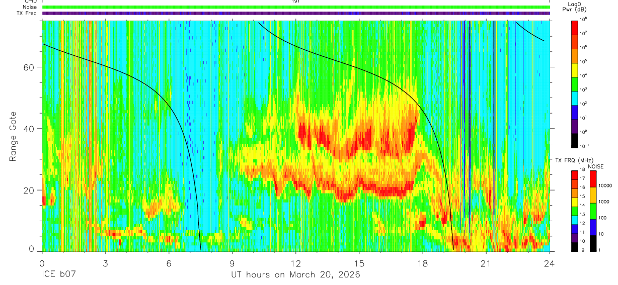Viewport: 618px width, 285px height.
Task: Click the black bottom segment of Lag0 Pwr colorbar
Action: (574, 141)
